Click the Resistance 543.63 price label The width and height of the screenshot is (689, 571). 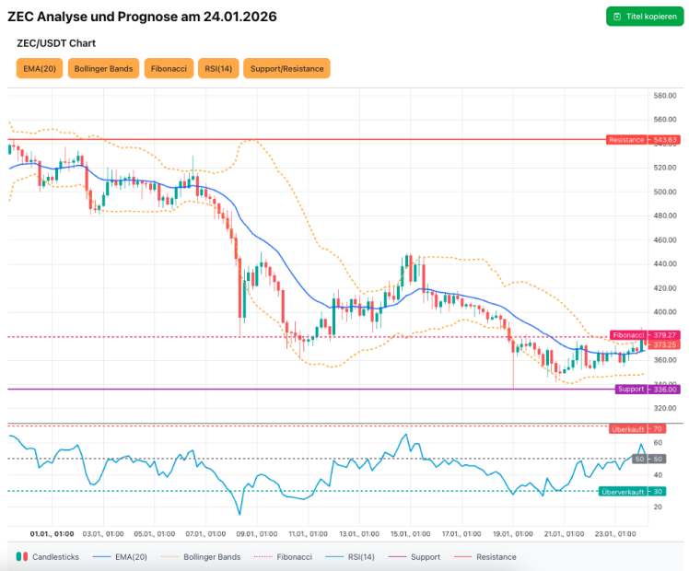pyautogui.click(x=642, y=140)
